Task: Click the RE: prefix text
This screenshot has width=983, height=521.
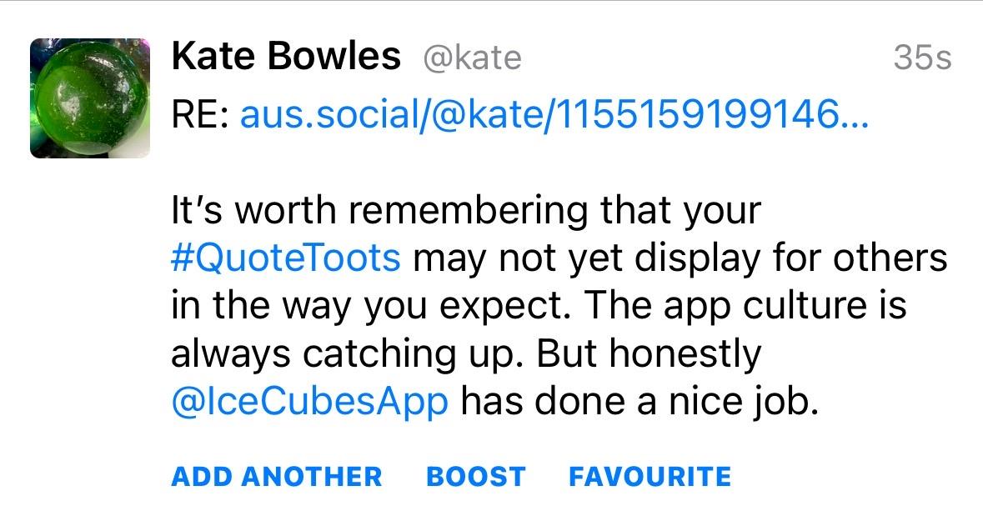Action: tap(200, 115)
